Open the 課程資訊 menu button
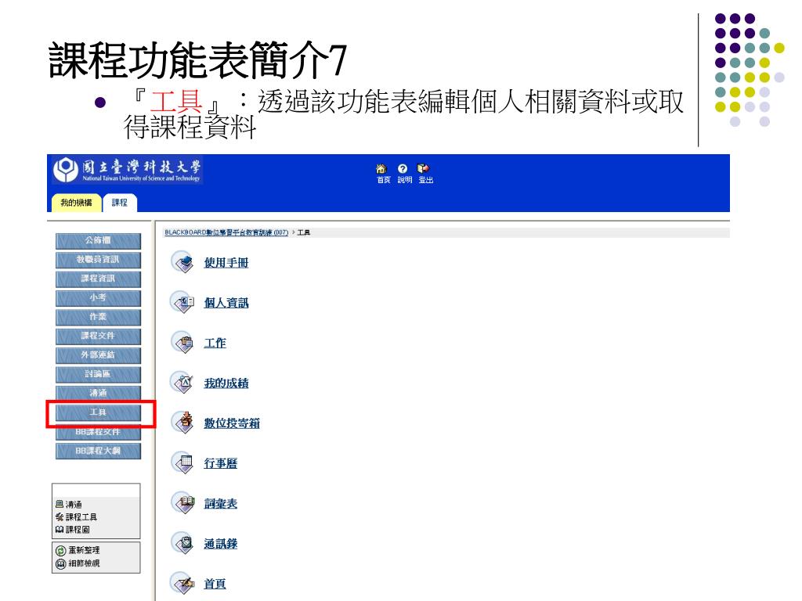The width and height of the screenshot is (802, 601). [x=98, y=279]
